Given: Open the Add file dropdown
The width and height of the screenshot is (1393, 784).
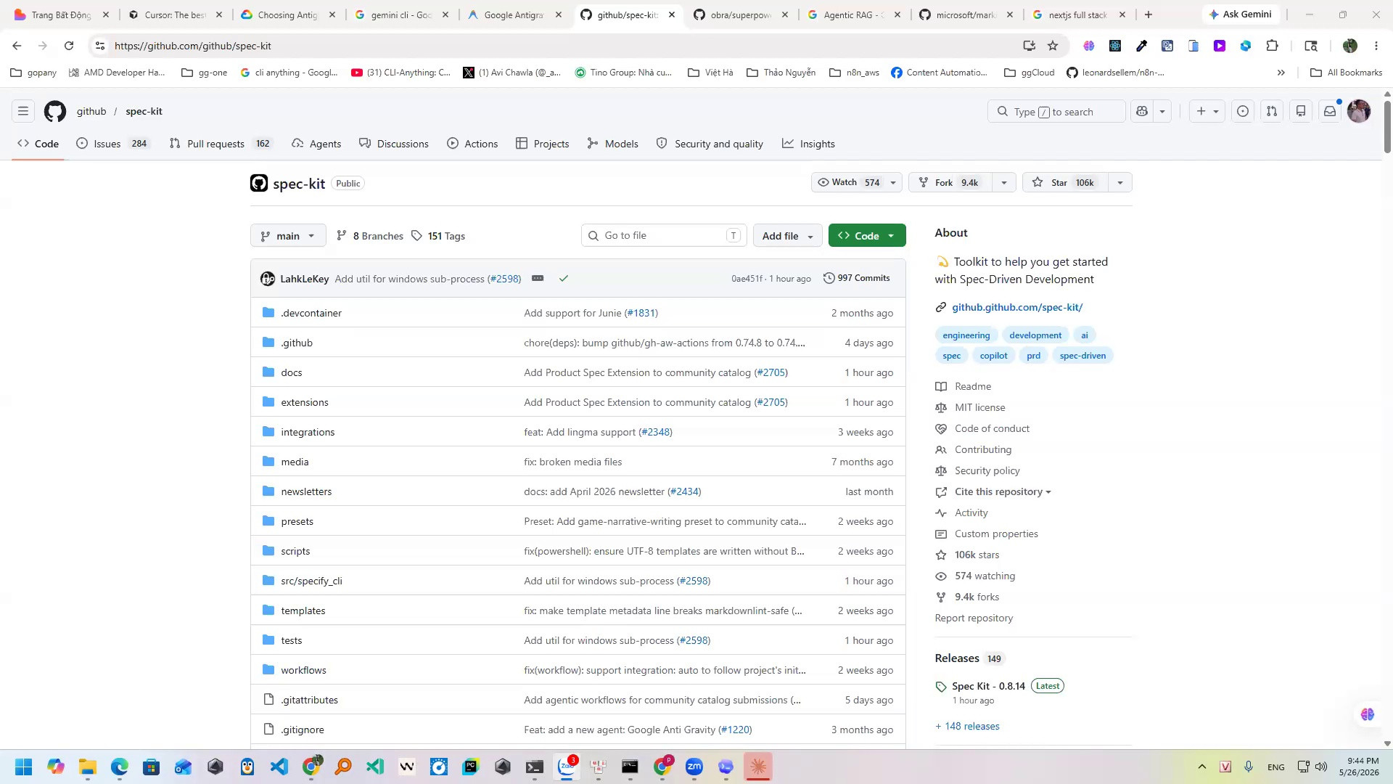Looking at the screenshot, I should (x=787, y=236).
